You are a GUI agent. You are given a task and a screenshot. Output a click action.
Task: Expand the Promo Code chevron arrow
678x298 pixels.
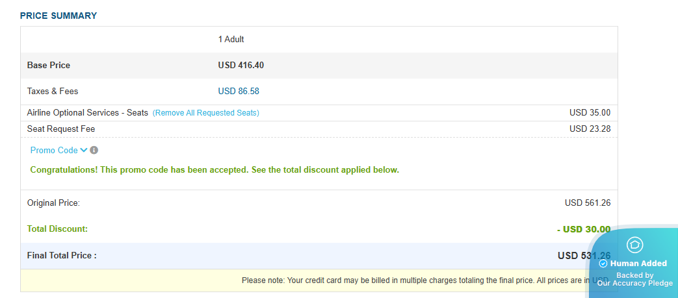click(x=84, y=150)
